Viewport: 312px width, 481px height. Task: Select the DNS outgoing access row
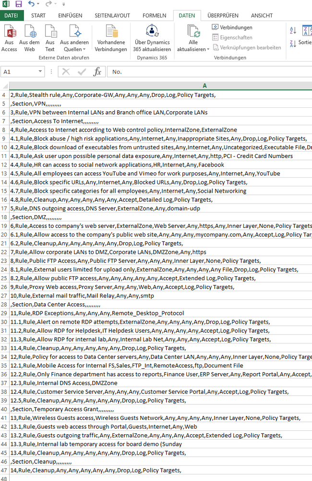pos(161,208)
